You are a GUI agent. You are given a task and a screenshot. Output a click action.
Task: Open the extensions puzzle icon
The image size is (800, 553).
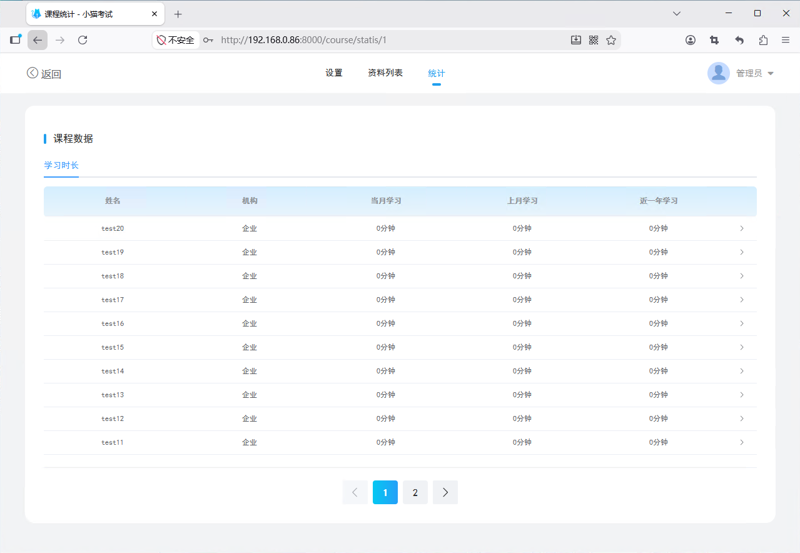click(763, 40)
